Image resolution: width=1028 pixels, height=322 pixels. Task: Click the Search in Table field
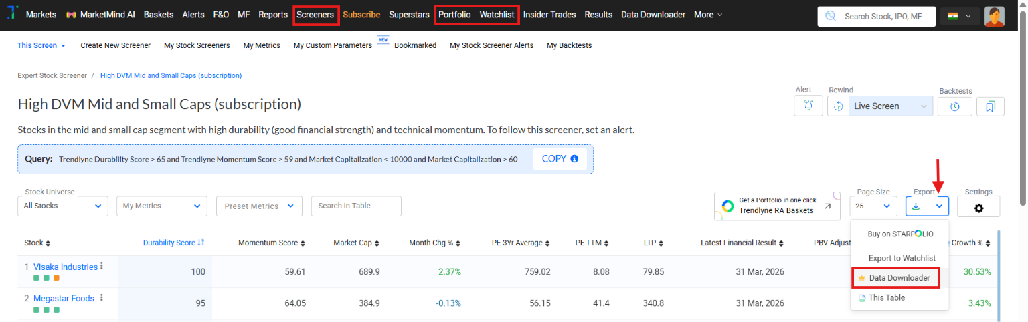[x=356, y=206]
